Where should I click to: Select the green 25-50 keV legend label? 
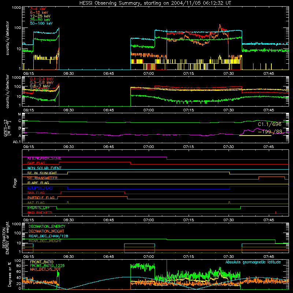40,20
